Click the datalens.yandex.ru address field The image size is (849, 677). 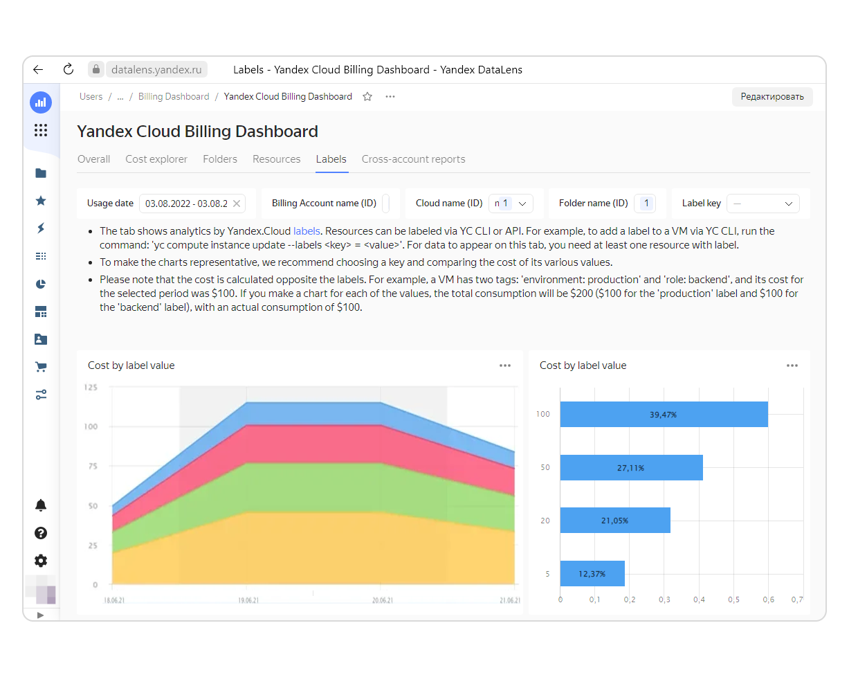(x=156, y=69)
